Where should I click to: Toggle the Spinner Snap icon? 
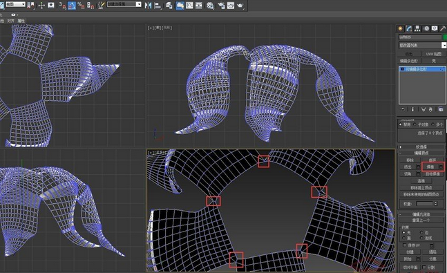click(91, 5)
